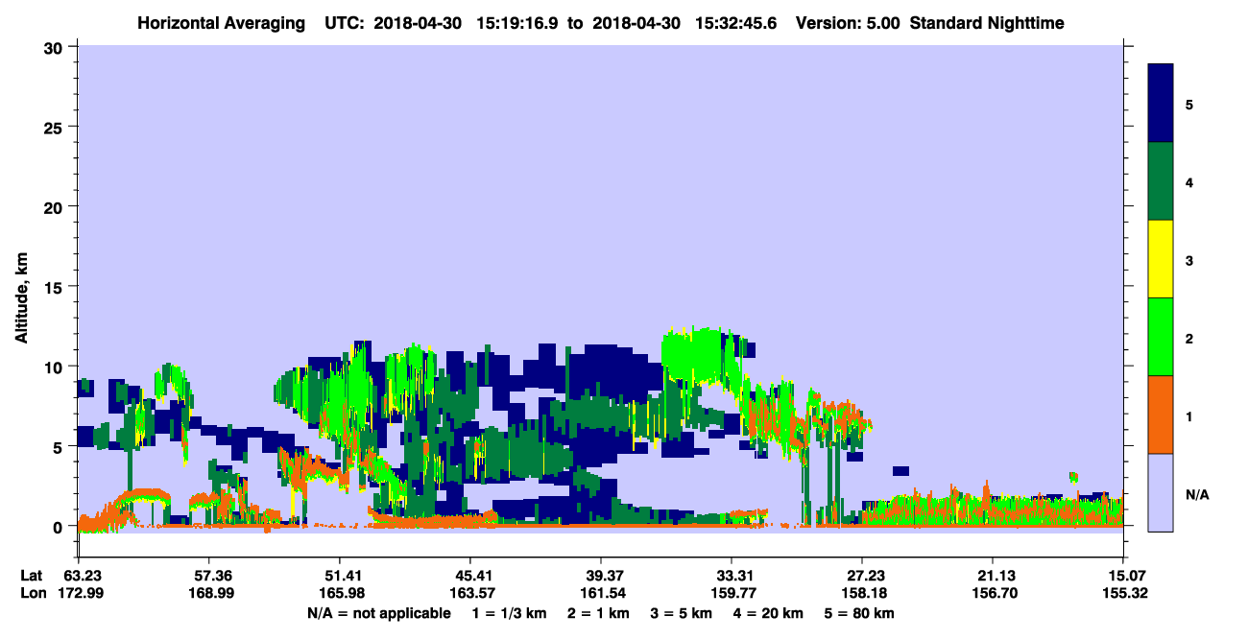Click the colorbar number label 3
The width and height of the screenshot is (1248, 640).
coord(1189,260)
